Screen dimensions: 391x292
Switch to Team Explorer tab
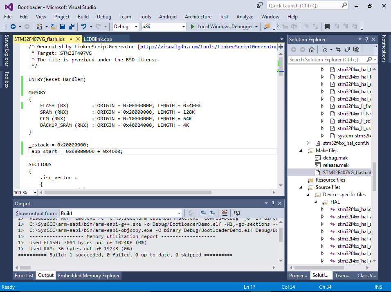click(x=343, y=276)
